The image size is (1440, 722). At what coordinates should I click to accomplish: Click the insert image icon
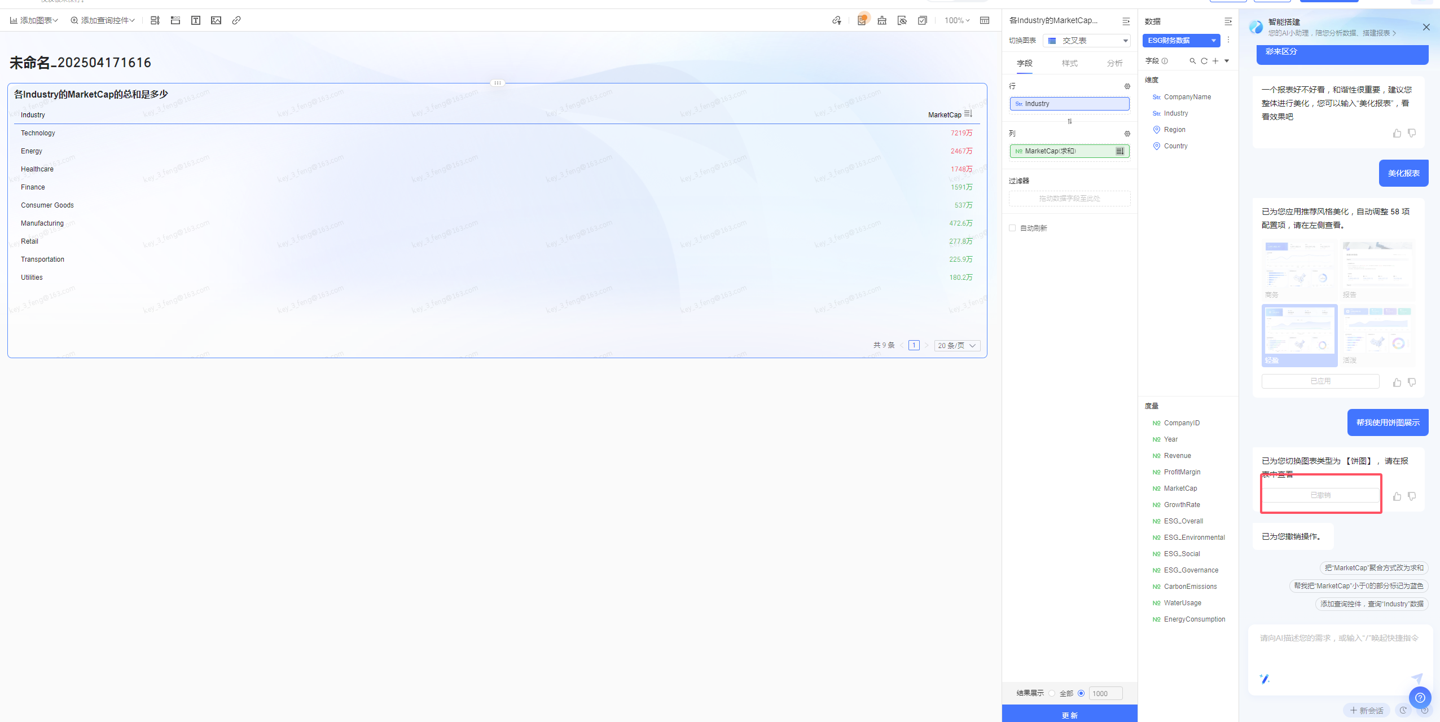coord(216,20)
